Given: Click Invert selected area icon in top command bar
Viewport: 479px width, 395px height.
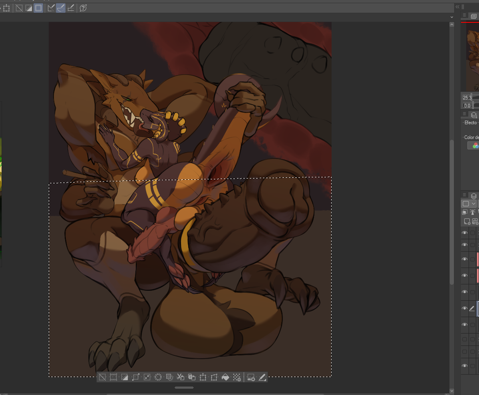Looking at the screenshot, I should tap(29, 8).
